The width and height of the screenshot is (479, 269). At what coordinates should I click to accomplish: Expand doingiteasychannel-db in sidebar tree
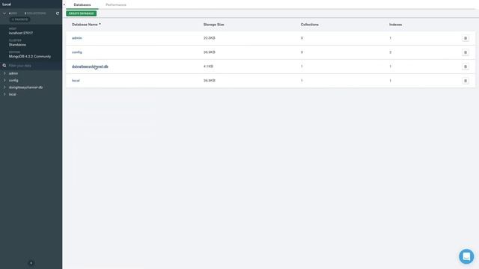(4, 87)
